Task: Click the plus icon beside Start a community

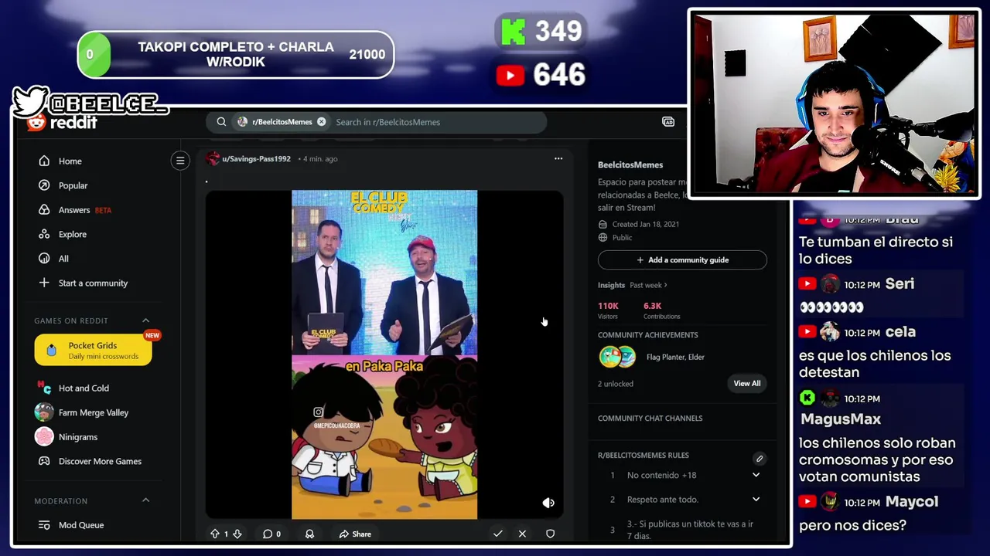Action: (44, 283)
